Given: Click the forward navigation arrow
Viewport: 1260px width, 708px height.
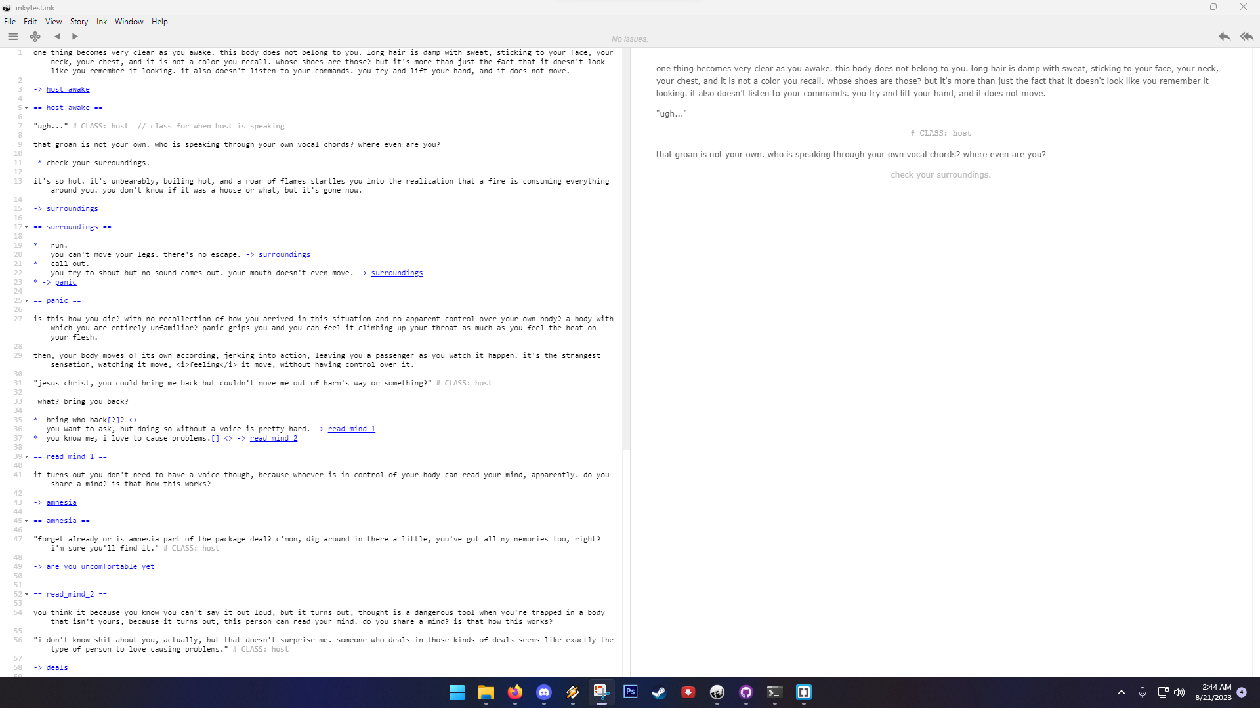Looking at the screenshot, I should (x=75, y=37).
